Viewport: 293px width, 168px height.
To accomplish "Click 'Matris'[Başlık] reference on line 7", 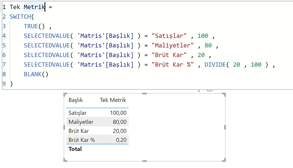I will point(105,65).
